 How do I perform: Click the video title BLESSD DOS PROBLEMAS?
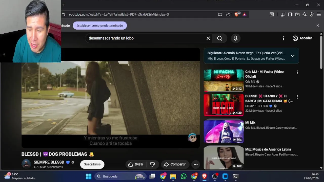(x=58, y=154)
